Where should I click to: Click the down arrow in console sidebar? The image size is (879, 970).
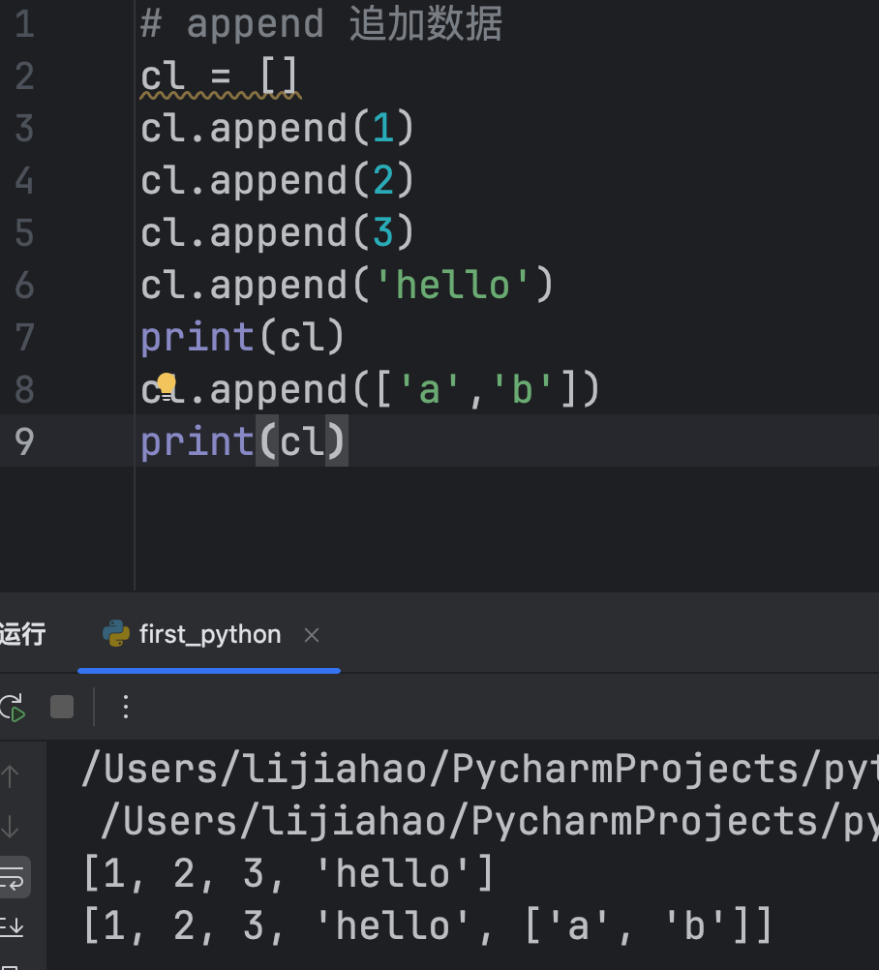(x=11, y=827)
